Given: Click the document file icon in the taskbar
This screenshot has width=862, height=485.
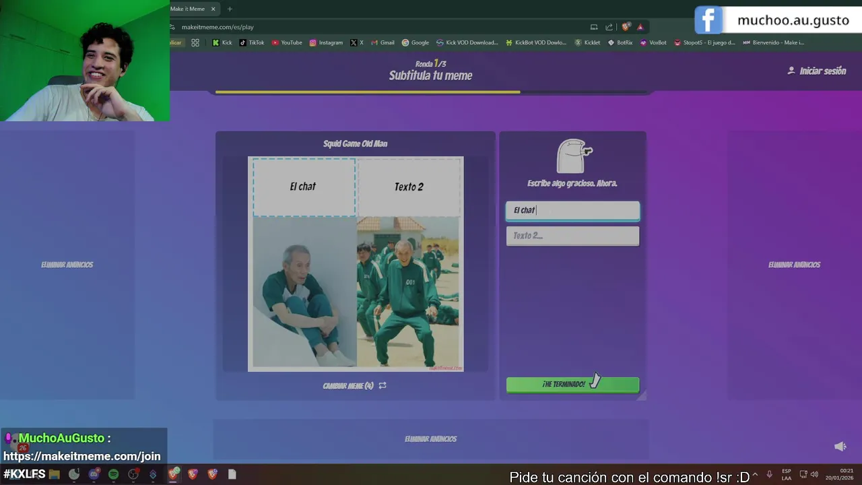Looking at the screenshot, I should click(x=232, y=474).
